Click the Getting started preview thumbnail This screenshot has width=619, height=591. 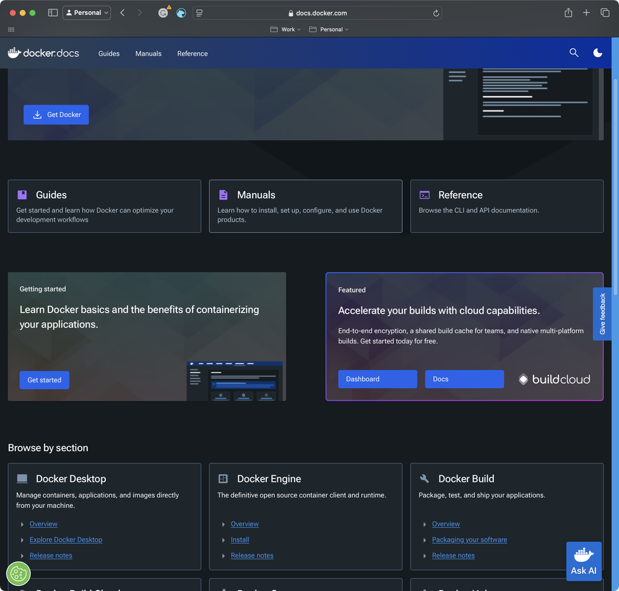235,381
